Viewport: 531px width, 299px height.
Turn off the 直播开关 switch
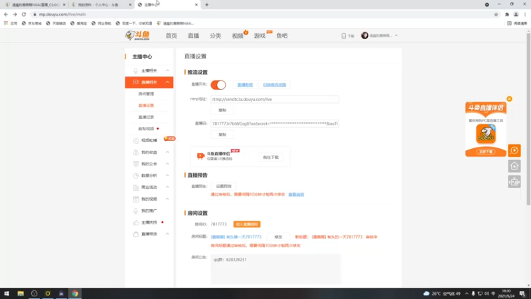218,85
